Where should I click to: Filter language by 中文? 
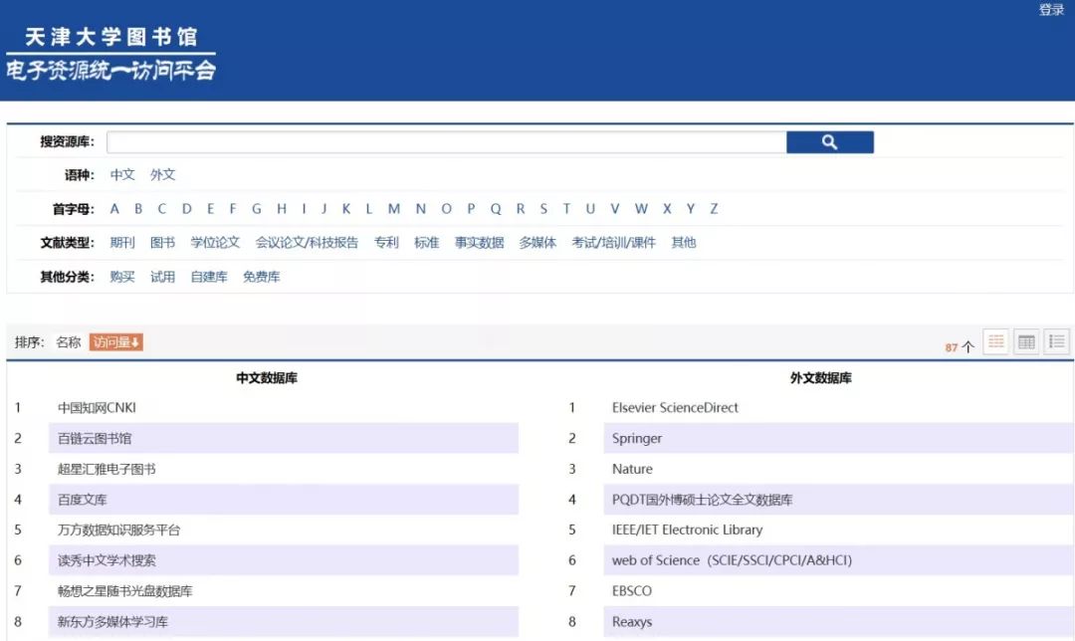pos(122,175)
